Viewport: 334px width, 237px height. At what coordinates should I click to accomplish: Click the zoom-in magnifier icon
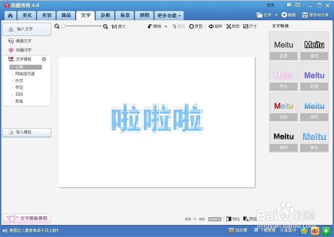coord(106,26)
